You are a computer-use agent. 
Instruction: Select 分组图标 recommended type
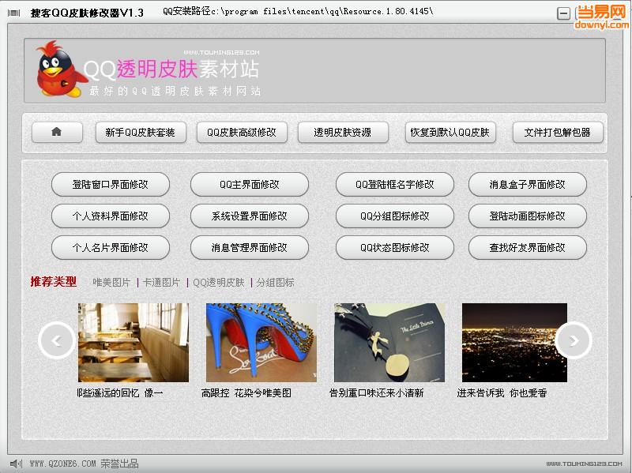point(275,283)
